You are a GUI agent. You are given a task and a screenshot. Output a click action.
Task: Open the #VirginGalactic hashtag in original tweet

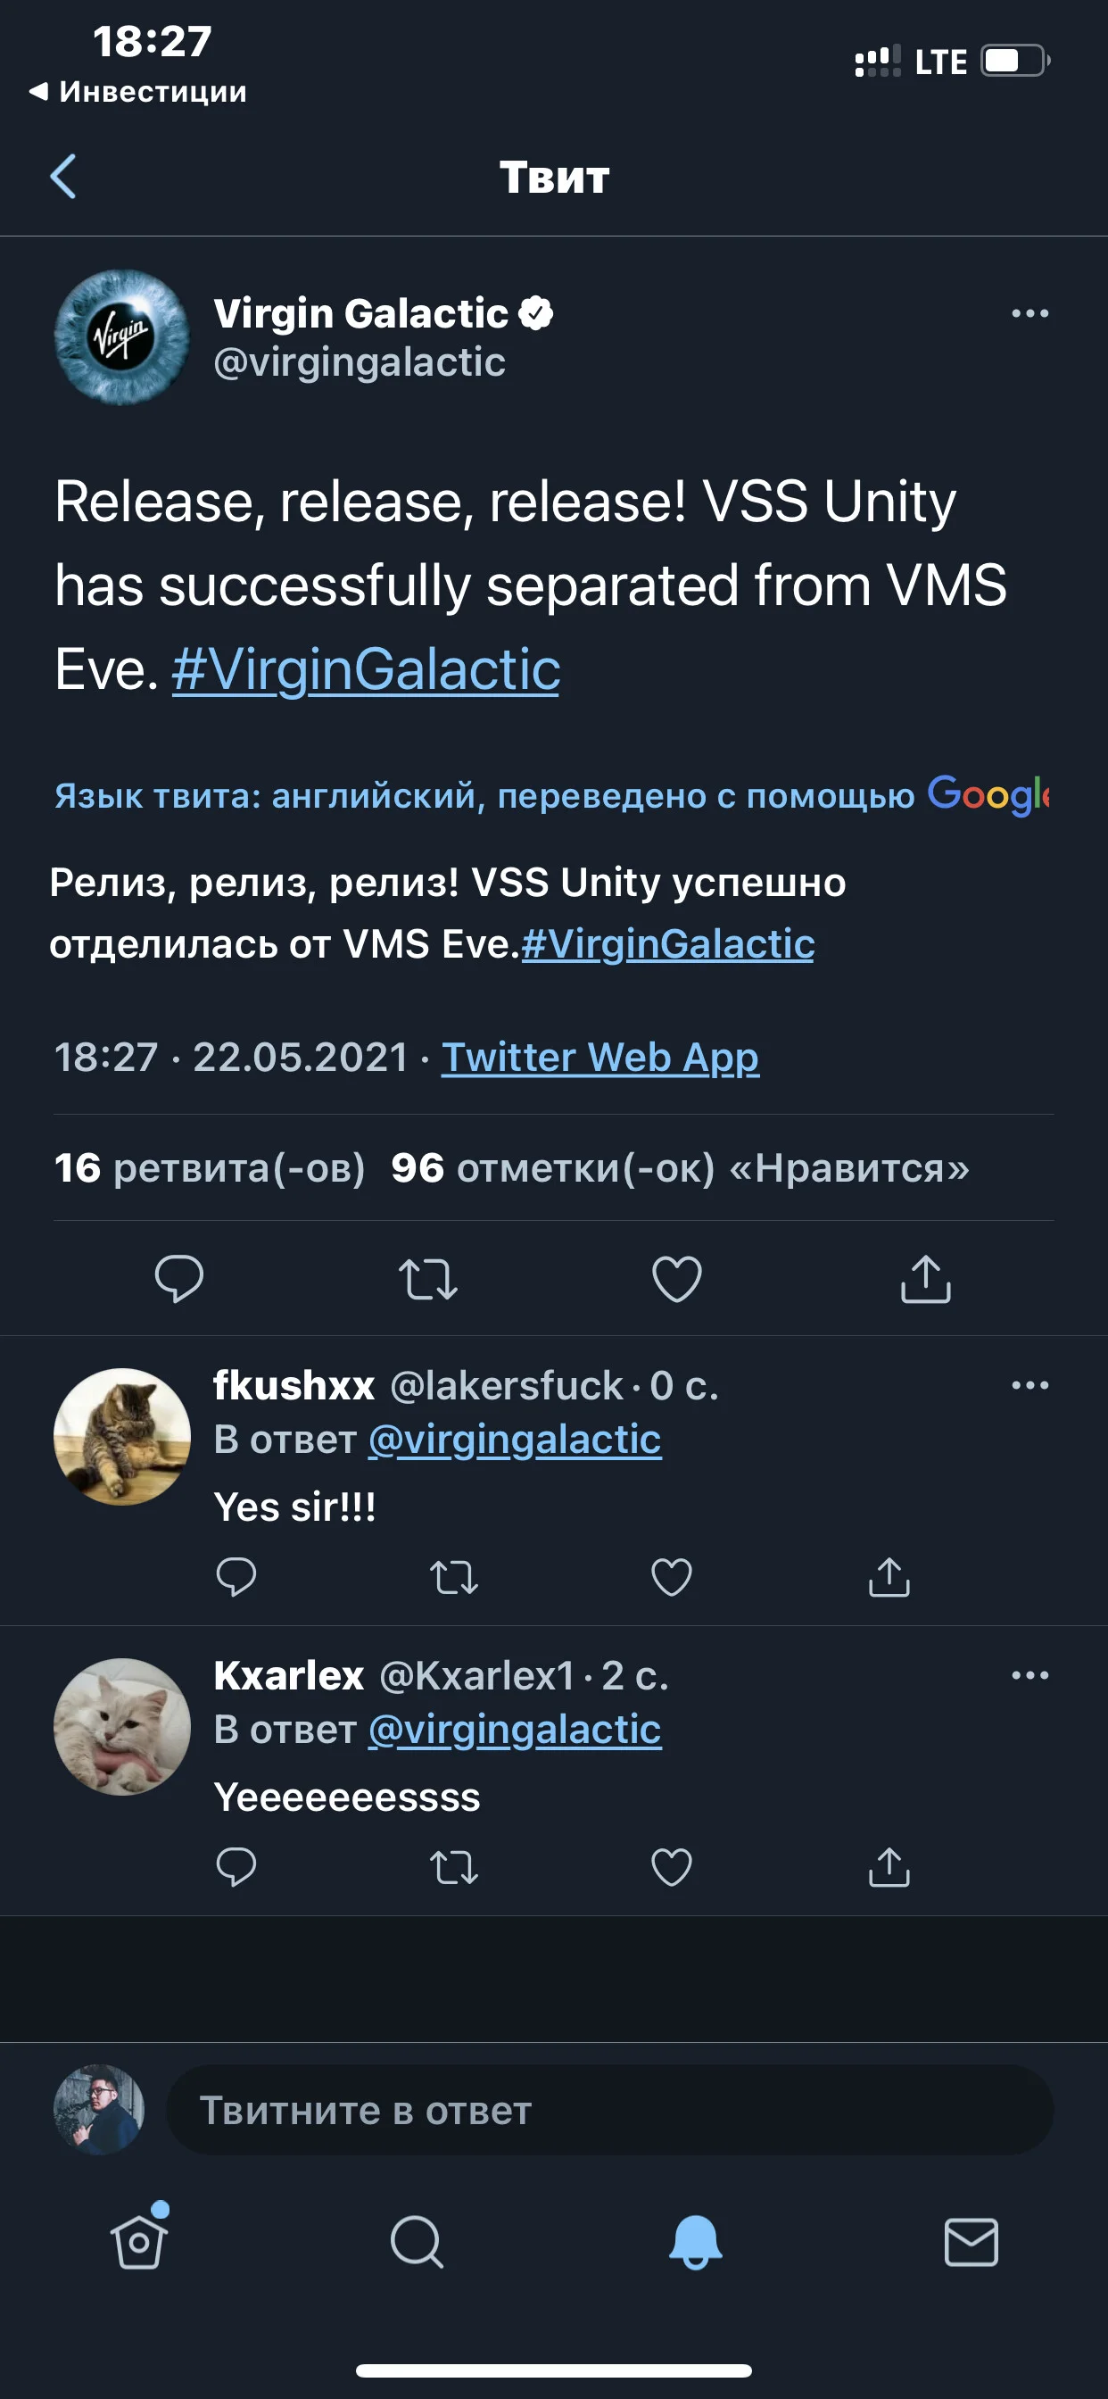click(x=366, y=669)
